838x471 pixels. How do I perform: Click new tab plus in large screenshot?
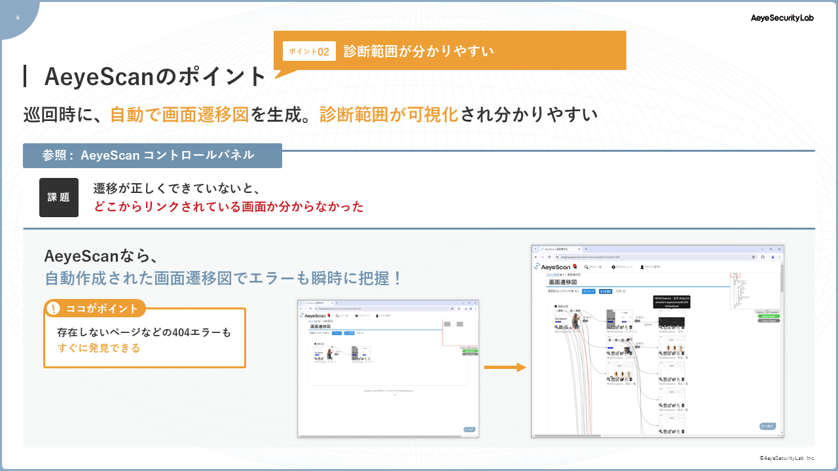[586, 249]
